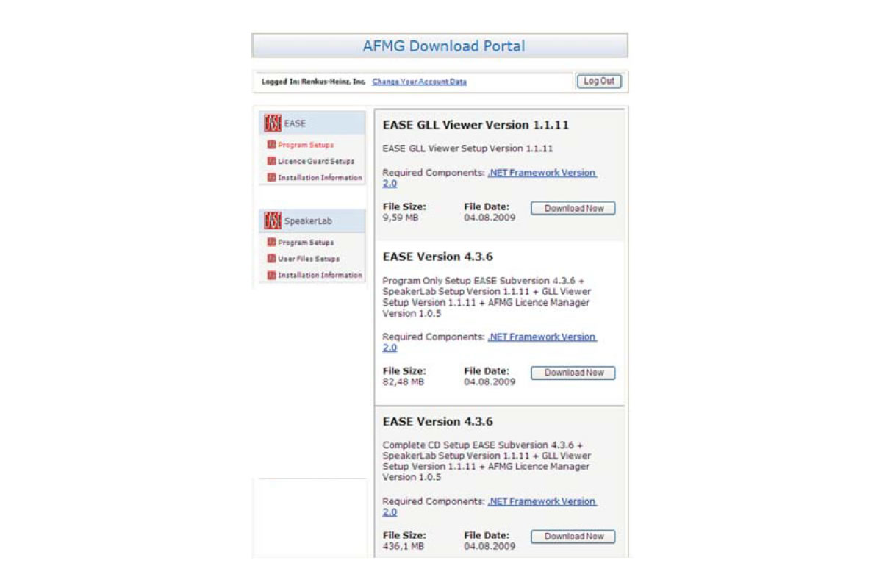
Task: Click the 'Complete CD Setup EASE Subversion' description
Action: [x=487, y=461]
